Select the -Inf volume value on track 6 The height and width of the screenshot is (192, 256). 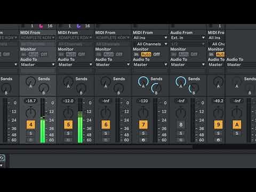point(106,101)
